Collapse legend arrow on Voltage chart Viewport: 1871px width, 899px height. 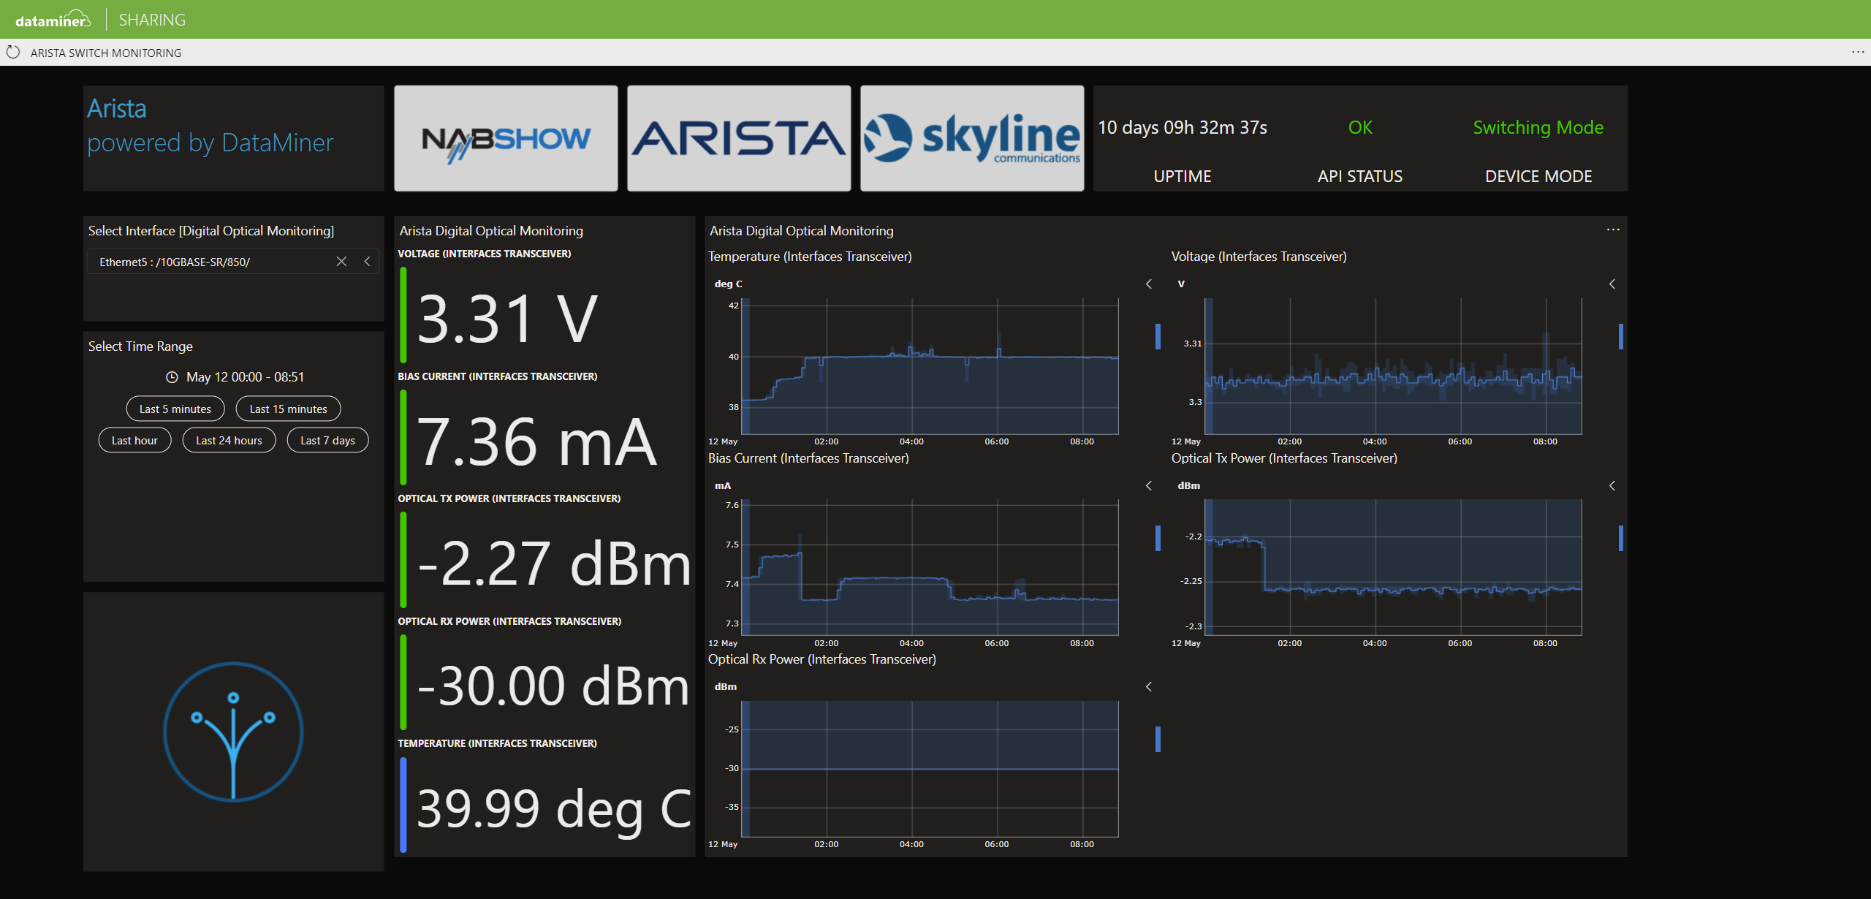1612,284
